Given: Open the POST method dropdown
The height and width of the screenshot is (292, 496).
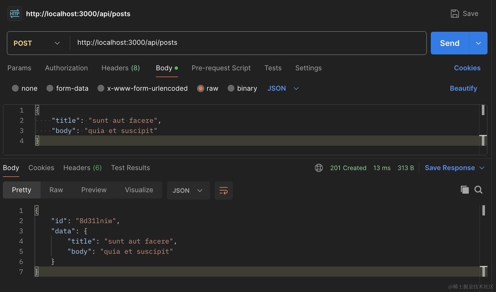Looking at the screenshot, I should 37,43.
